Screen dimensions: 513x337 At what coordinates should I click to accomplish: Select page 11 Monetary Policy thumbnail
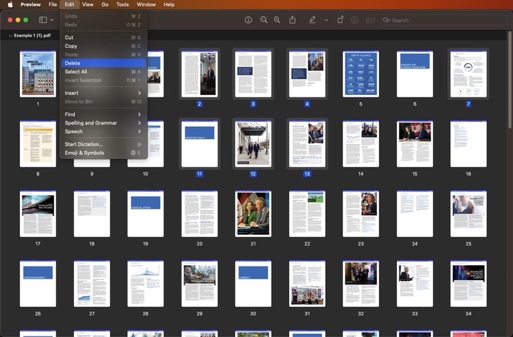point(199,144)
